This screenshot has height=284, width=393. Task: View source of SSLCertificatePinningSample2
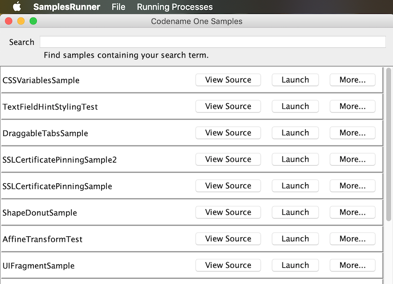[x=228, y=159]
